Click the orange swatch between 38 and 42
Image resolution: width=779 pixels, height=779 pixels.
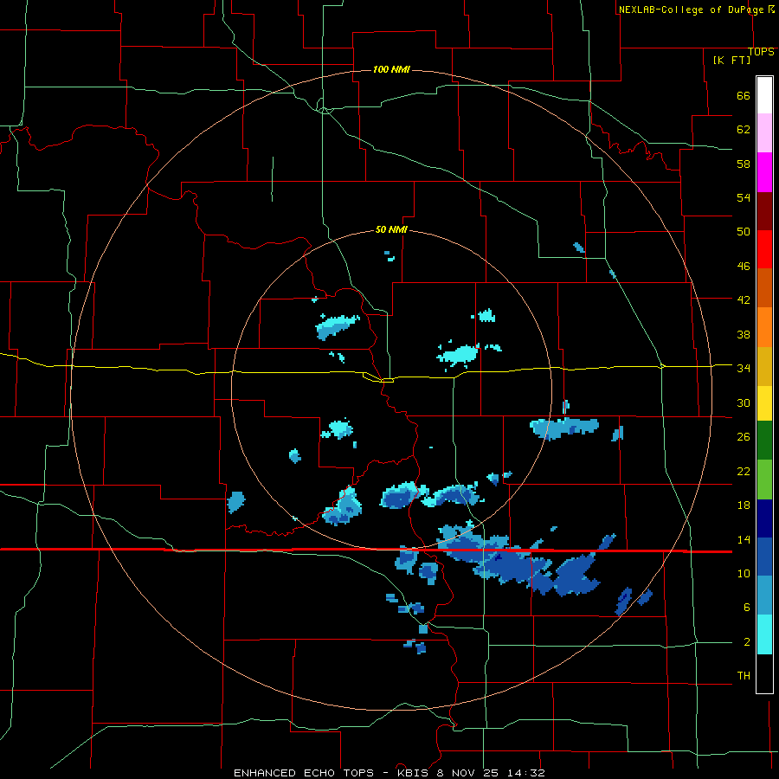(764, 327)
